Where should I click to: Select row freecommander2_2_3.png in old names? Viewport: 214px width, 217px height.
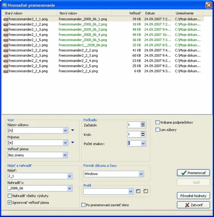28,55
